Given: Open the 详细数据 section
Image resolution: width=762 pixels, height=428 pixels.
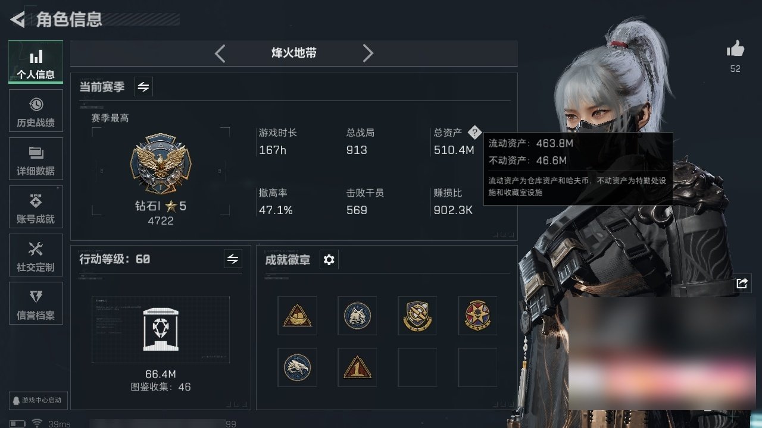Looking at the screenshot, I should coord(36,159).
